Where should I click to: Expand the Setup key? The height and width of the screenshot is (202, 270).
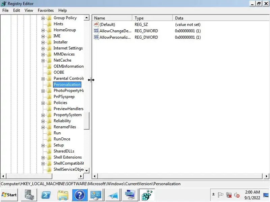(43, 145)
